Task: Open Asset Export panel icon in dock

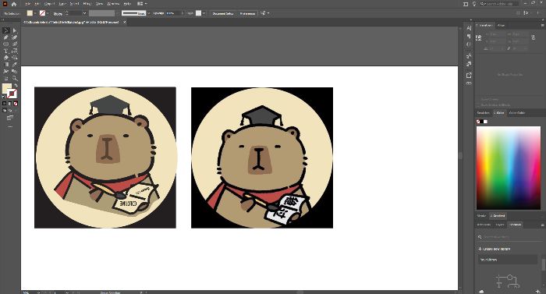Action: [x=469, y=75]
